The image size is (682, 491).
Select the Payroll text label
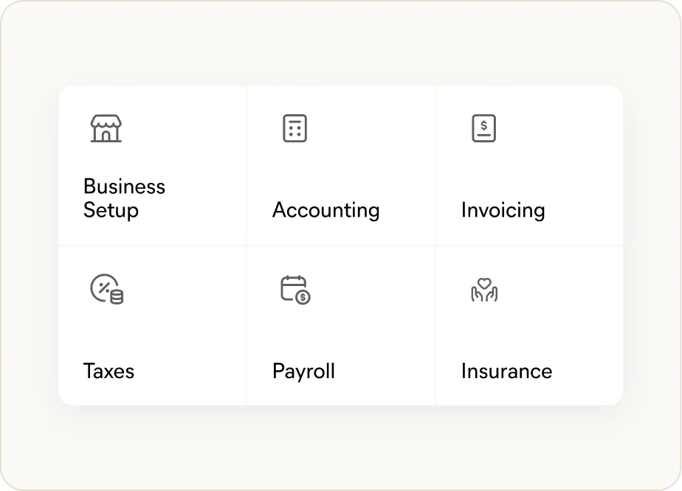pos(303,372)
